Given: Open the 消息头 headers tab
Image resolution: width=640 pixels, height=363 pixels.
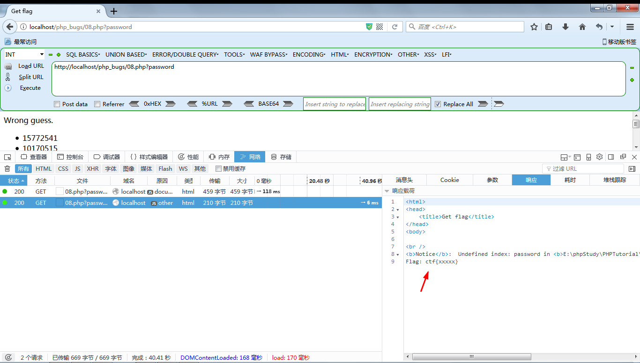Looking at the screenshot, I should [x=404, y=180].
